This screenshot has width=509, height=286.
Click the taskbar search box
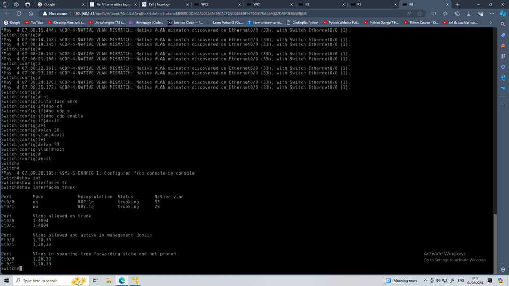click(x=50, y=281)
